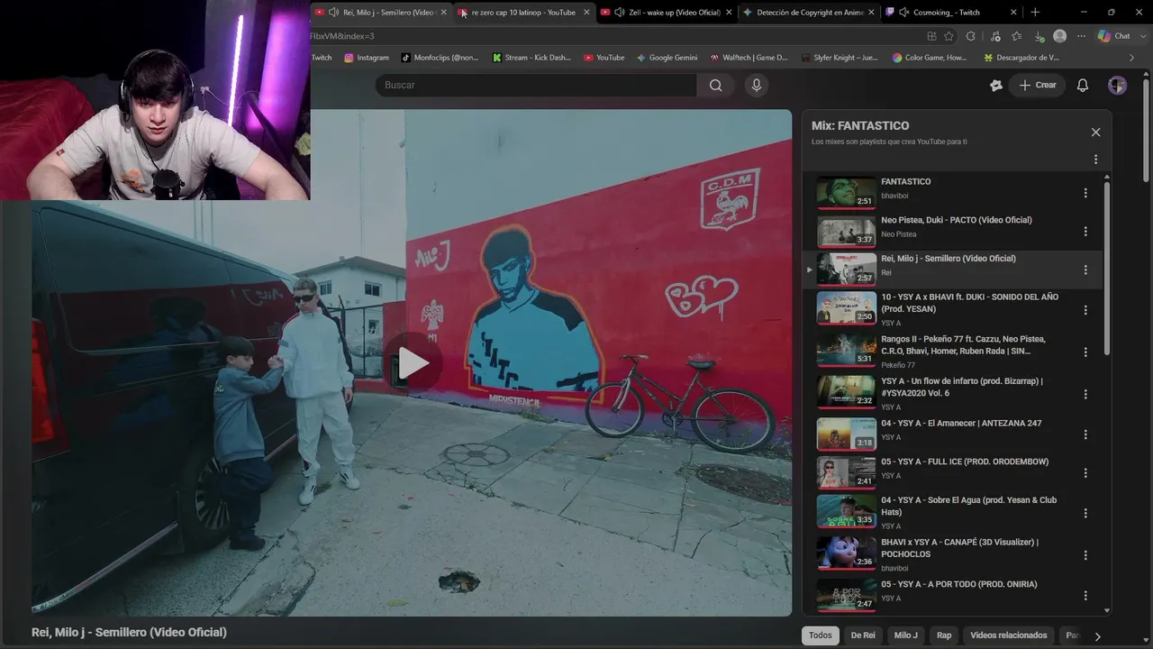Open options for Sobre El Agua video

[1085, 513]
